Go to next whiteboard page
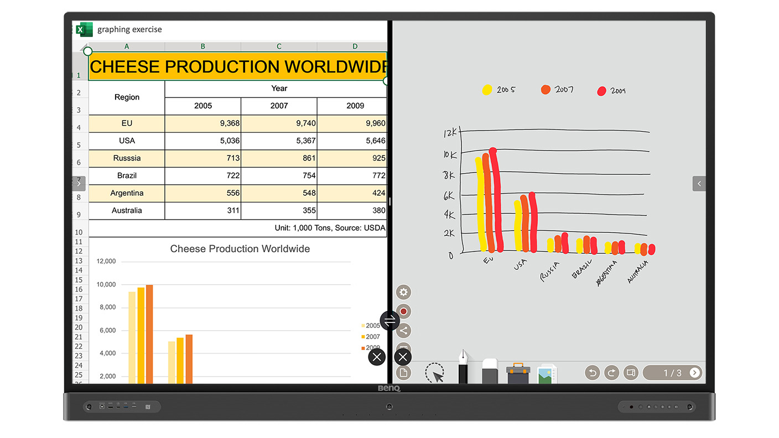Screen dimensions: 779x438 tap(695, 373)
